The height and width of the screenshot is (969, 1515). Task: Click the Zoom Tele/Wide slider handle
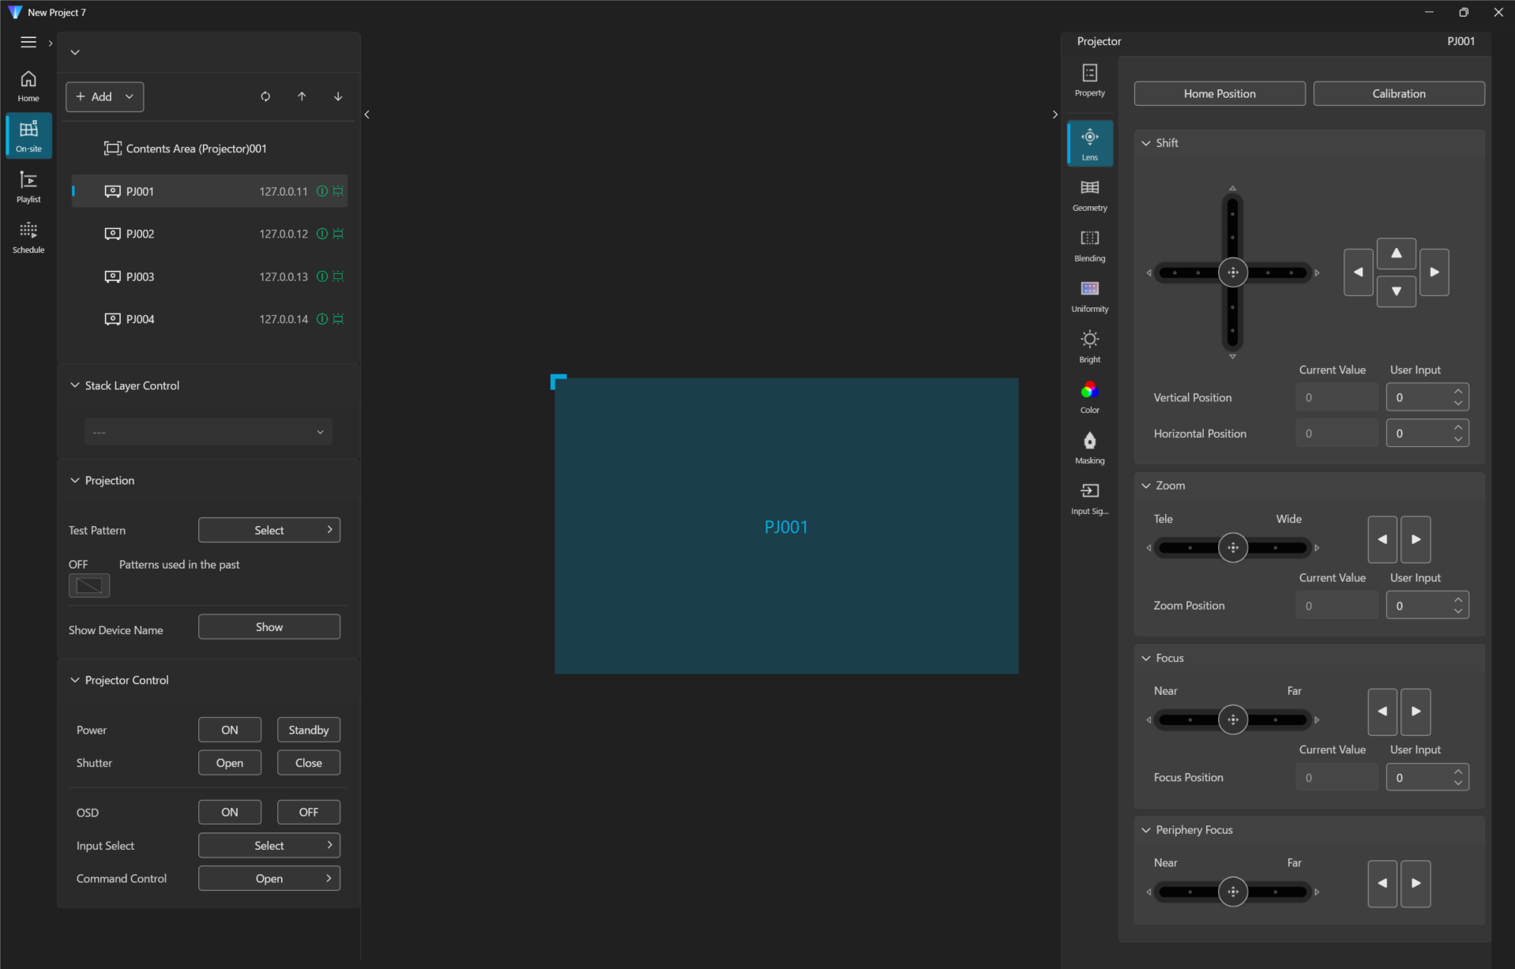(1232, 547)
